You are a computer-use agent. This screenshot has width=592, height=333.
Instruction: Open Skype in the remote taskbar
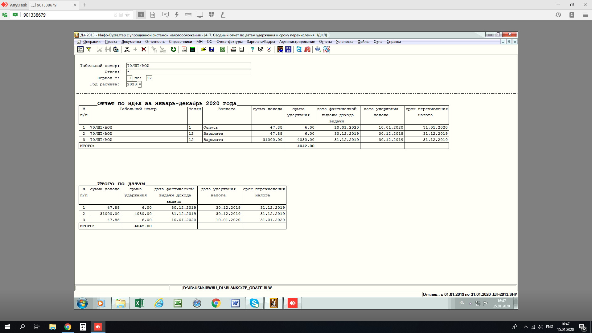tap(254, 303)
